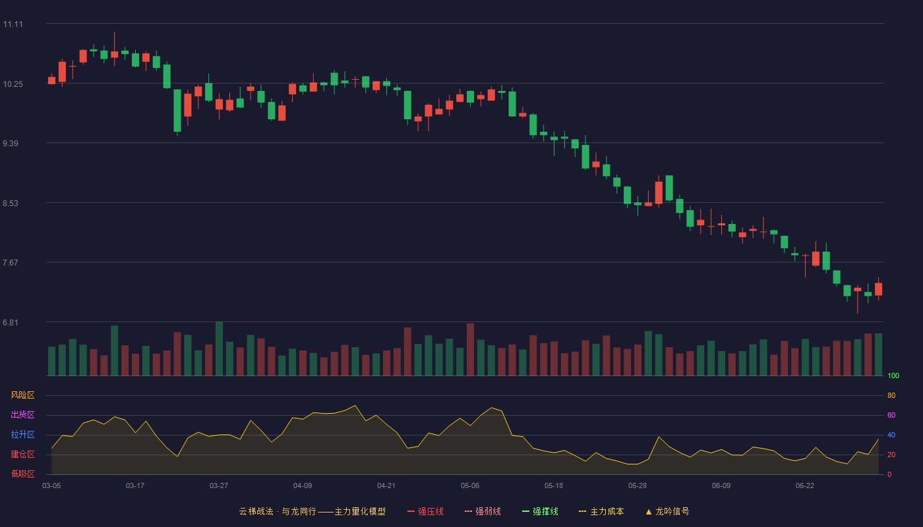Image resolution: width=923 pixels, height=527 pixels.
Task: Click the 龙吟信号 triangle legend icon
Action: (x=649, y=511)
